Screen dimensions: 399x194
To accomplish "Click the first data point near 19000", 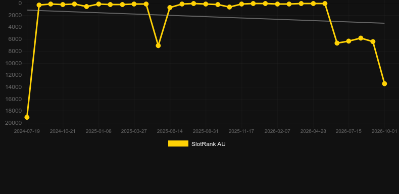I will click(x=27, y=117).
